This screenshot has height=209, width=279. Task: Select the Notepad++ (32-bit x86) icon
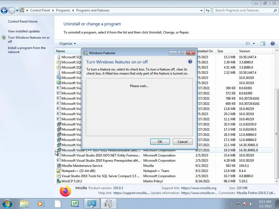click(x=59, y=171)
